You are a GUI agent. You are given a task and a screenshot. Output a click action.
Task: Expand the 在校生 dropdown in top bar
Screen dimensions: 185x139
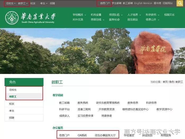(x=11, y=3)
